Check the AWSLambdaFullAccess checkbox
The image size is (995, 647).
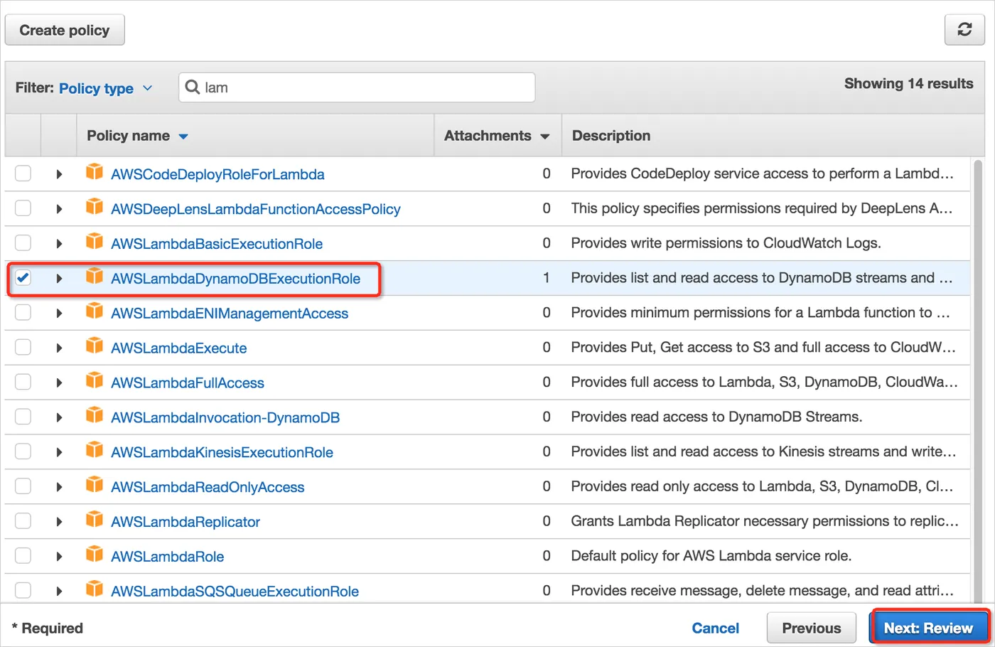click(x=23, y=383)
